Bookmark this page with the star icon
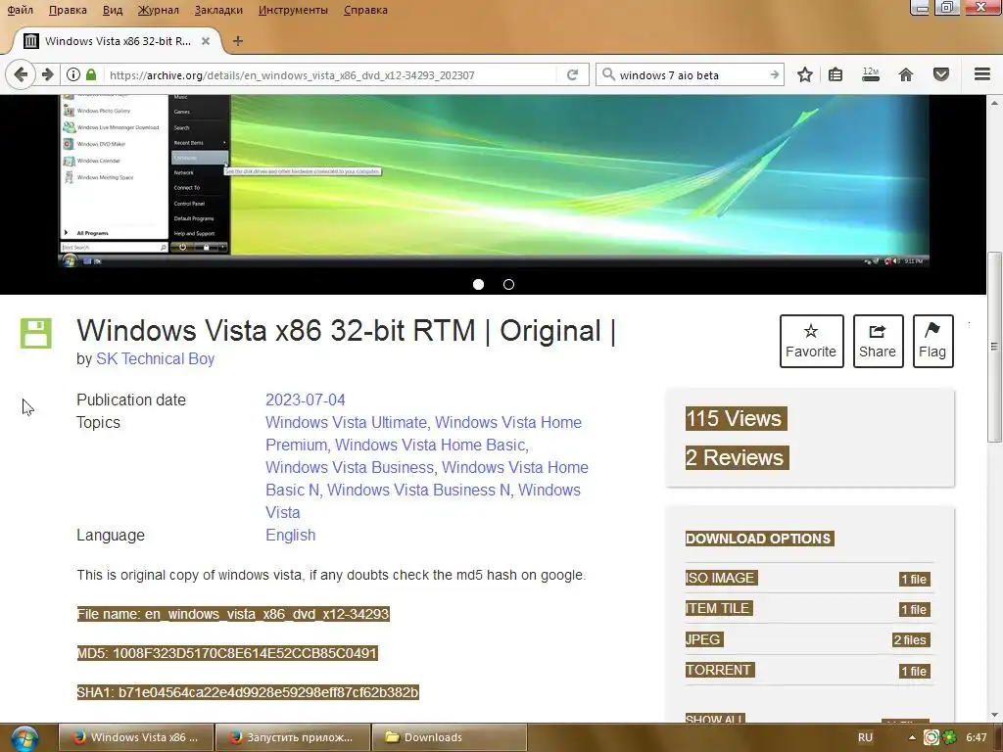This screenshot has width=1003, height=752. pos(805,74)
